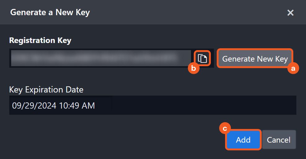Select the day "29" in expiration date

29,105
